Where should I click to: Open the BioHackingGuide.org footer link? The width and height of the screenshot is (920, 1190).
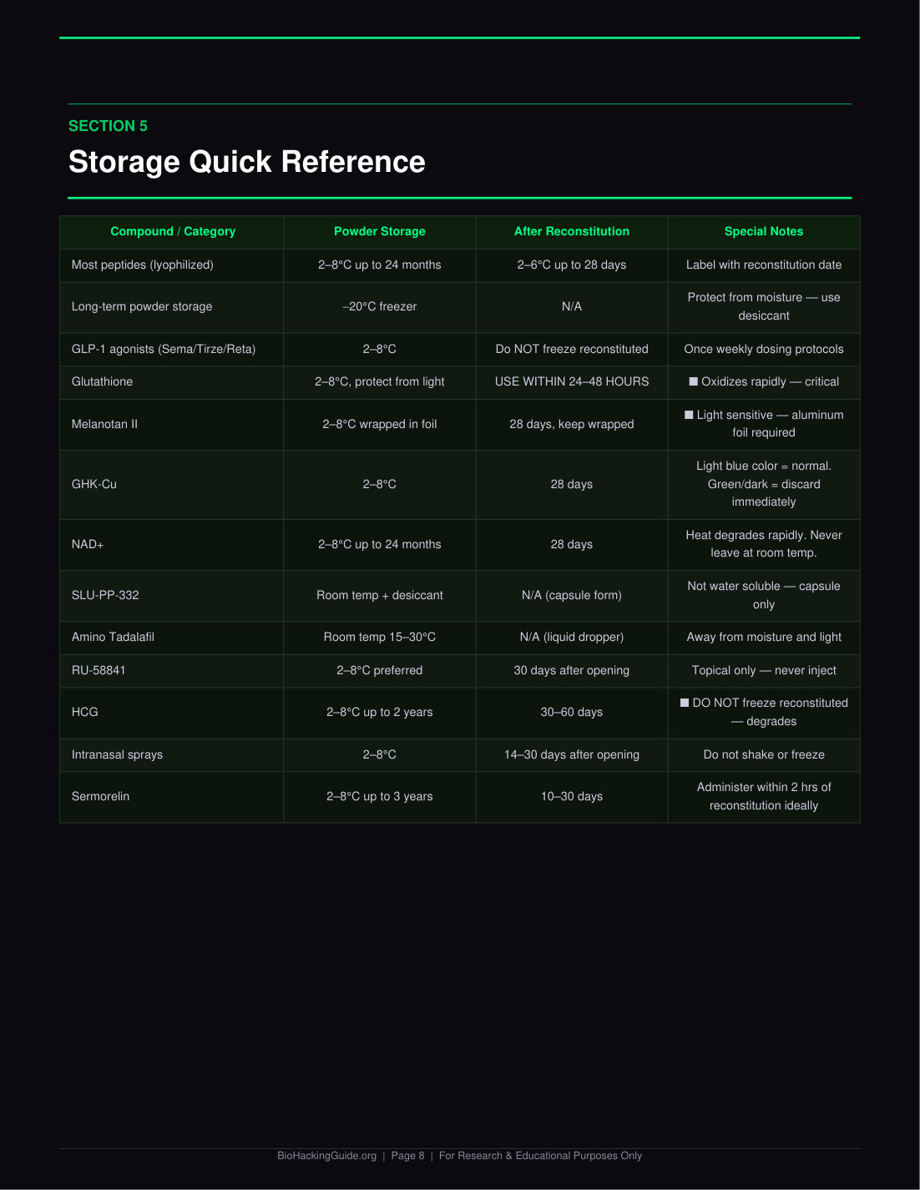327,1156
